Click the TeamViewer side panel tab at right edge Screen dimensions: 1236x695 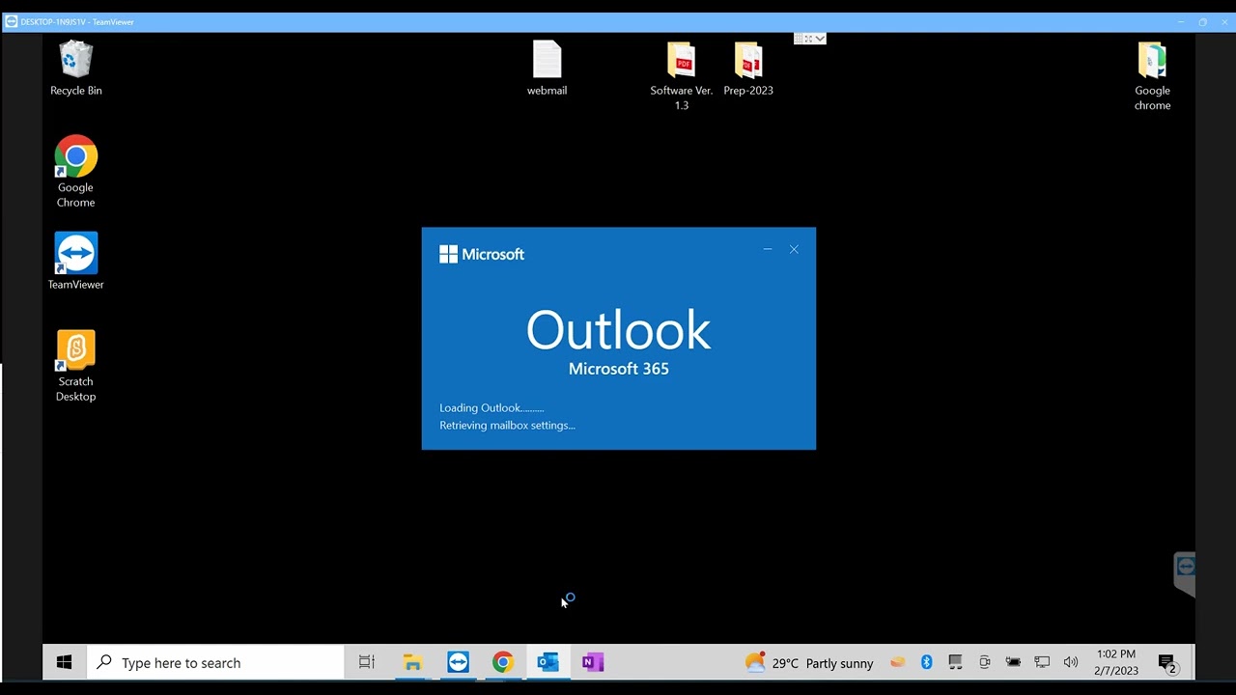(x=1185, y=574)
